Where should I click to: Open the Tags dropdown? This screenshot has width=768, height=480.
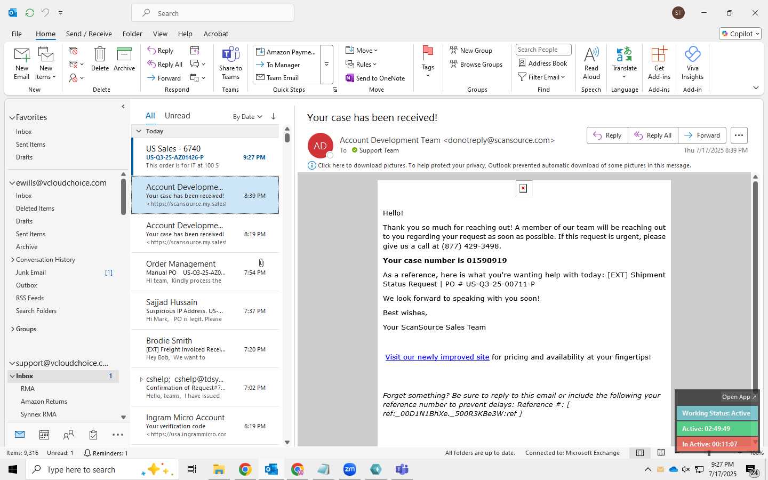(428, 62)
